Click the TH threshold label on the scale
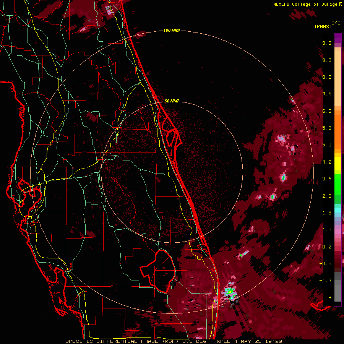 328,298
